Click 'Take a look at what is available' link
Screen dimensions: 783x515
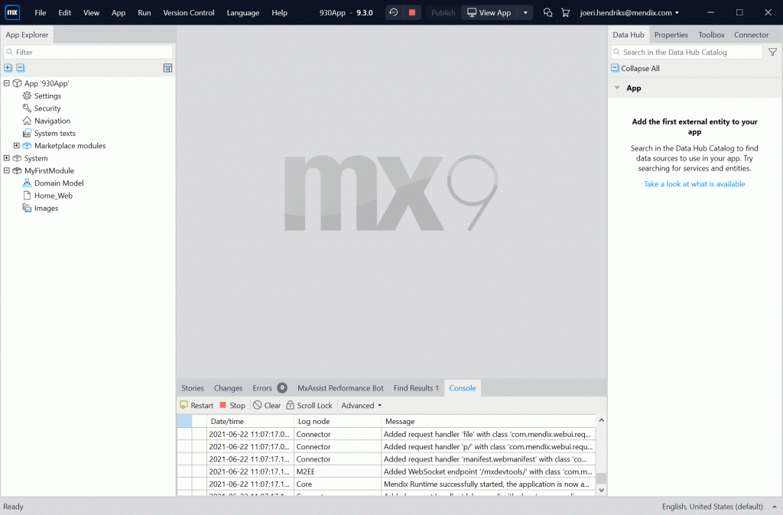(694, 184)
